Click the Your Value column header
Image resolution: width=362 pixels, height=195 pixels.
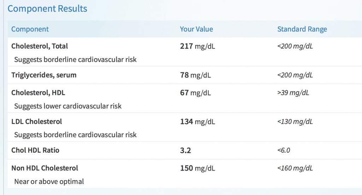196,29
